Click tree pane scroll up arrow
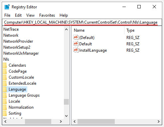The width and height of the screenshot is (164, 127). click(x=66, y=29)
